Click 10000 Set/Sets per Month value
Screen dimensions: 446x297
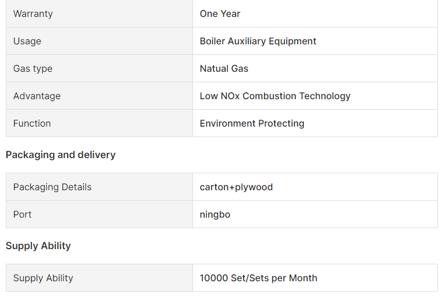(x=258, y=278)
